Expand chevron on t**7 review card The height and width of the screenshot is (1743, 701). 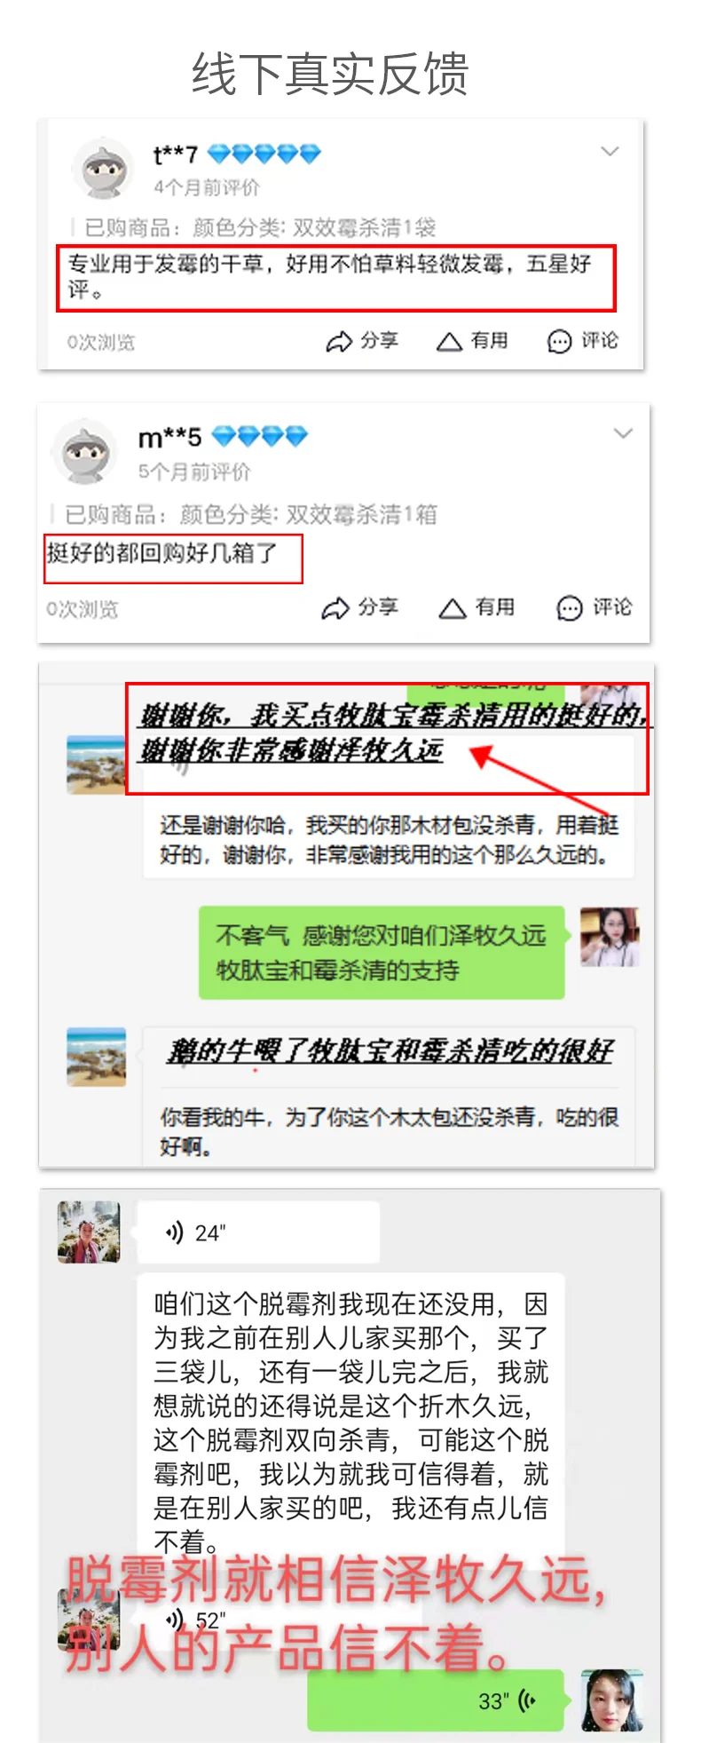point(610,152)
